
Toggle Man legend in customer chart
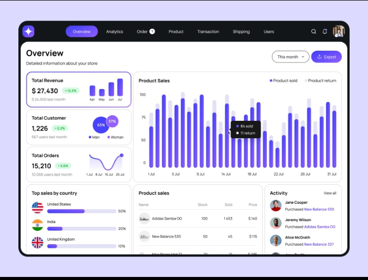tap(94, 137)
